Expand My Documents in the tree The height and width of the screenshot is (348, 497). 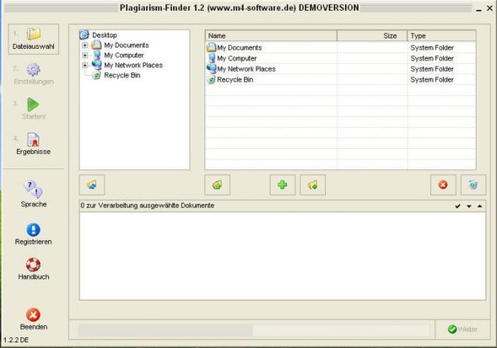(85, 45)
